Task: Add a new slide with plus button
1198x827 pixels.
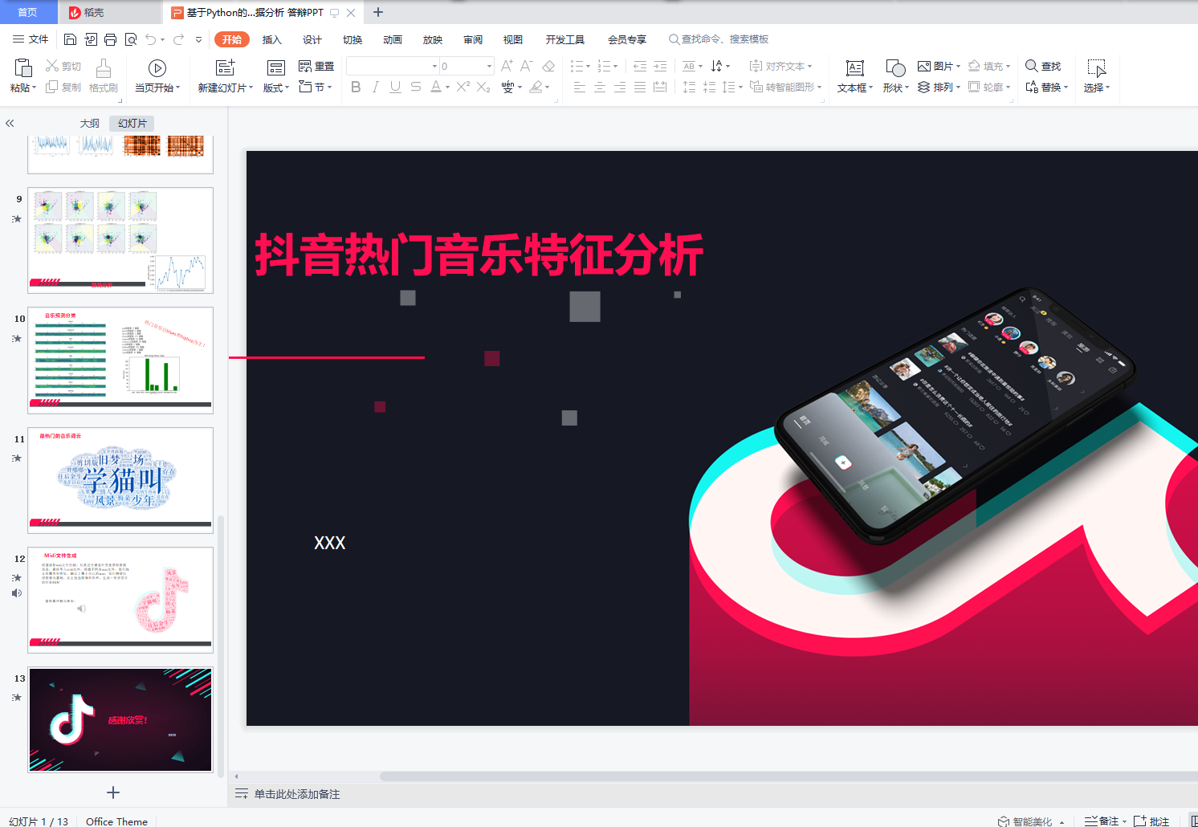Action: click(113, 792)
